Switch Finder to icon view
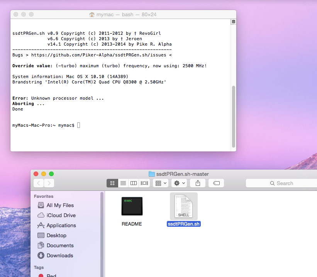Viewport: 317px width, 277px height. point(112,183)
